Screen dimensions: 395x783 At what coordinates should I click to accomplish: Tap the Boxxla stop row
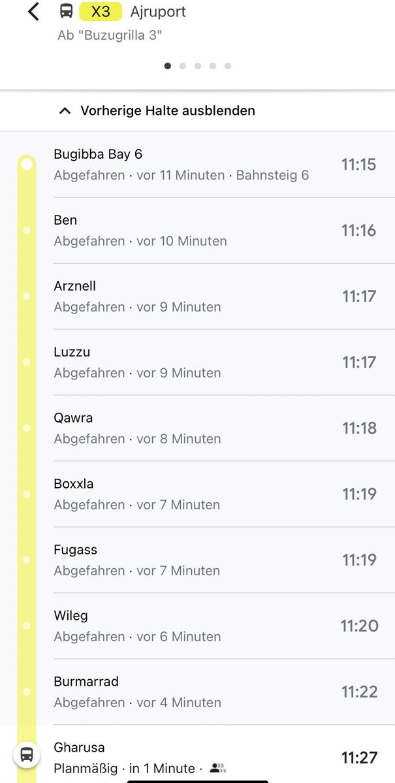click(x=196, y=494)
